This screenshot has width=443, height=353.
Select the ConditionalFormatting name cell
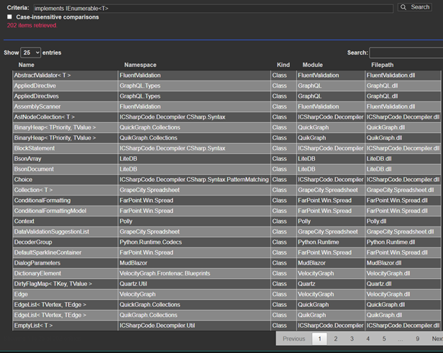click(65, 201)
